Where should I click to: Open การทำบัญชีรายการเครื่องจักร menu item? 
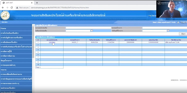[x=16, y=38]
